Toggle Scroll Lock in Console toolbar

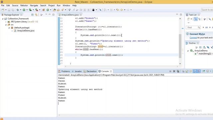(187, 71)
